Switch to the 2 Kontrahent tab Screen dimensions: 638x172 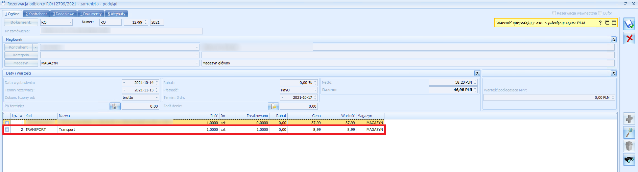[36, 14]
